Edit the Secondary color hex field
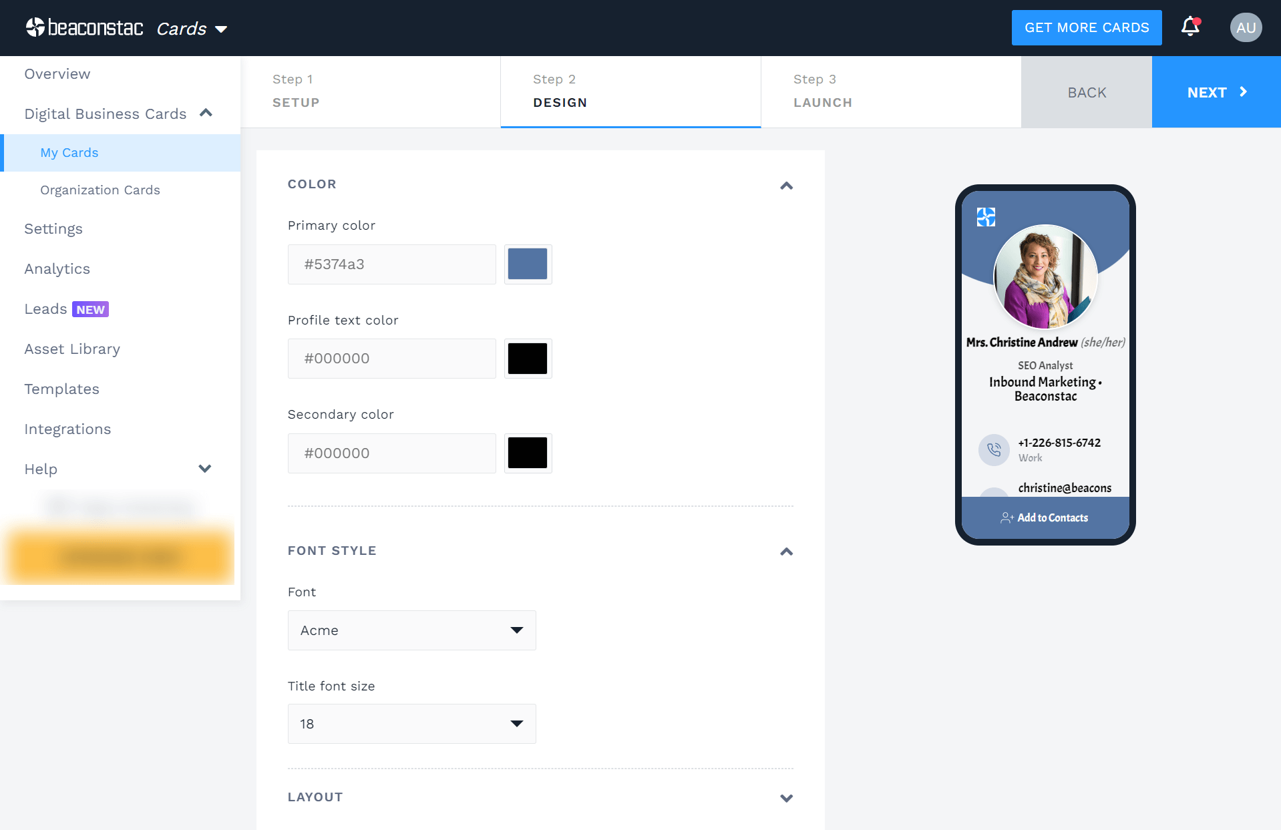 [391, 453]
